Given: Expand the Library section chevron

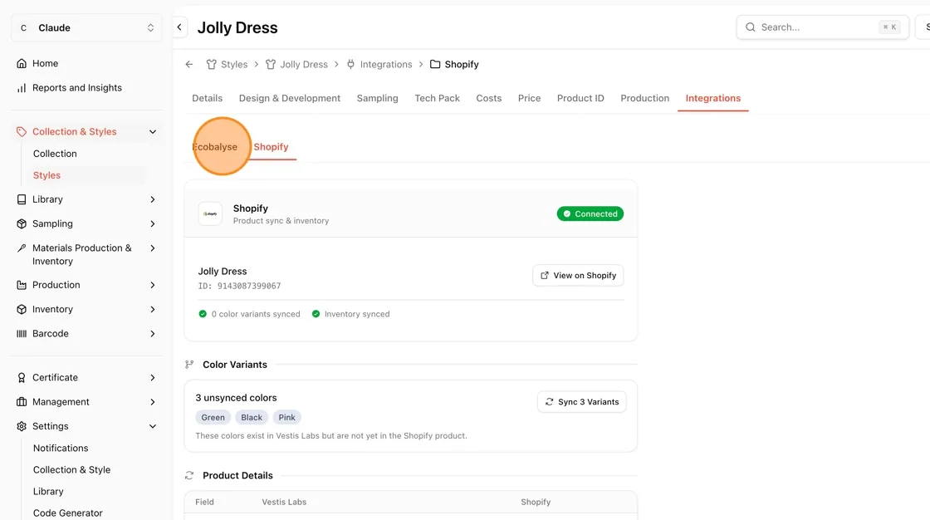Looking at the screenshot, I should 153,199.
